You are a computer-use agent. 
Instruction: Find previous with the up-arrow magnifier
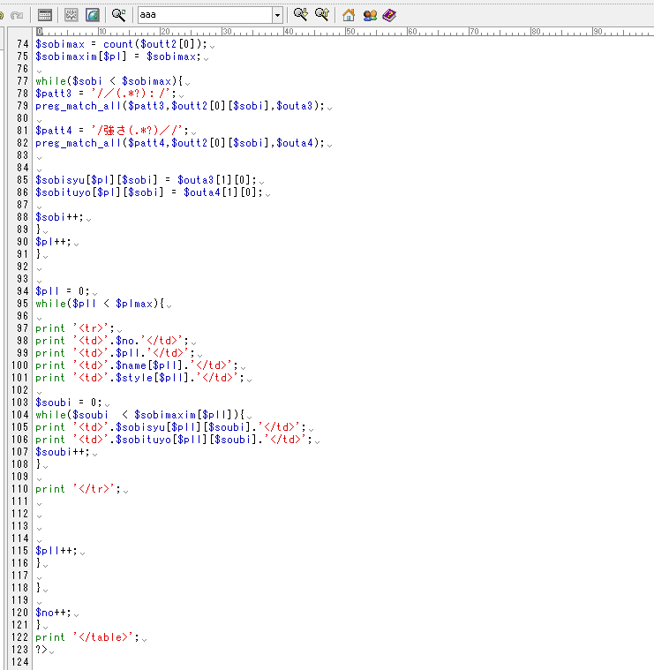pyautogui.click(x=322, y=15)
